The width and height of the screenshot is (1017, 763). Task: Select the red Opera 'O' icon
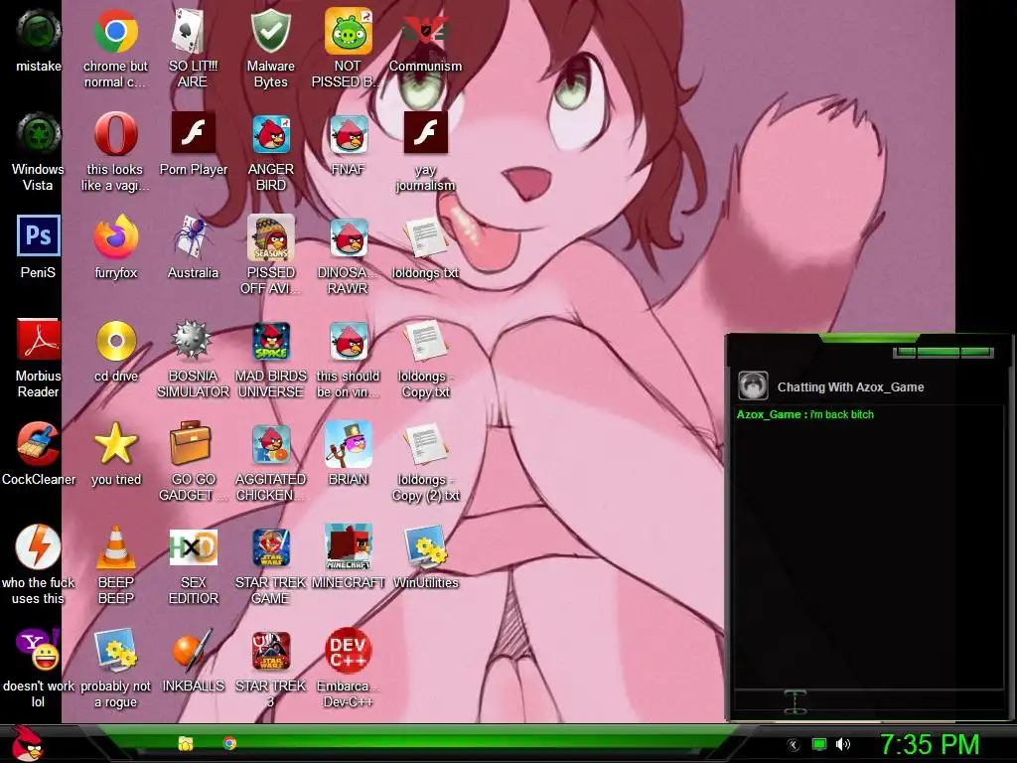[x=115, y=134]
